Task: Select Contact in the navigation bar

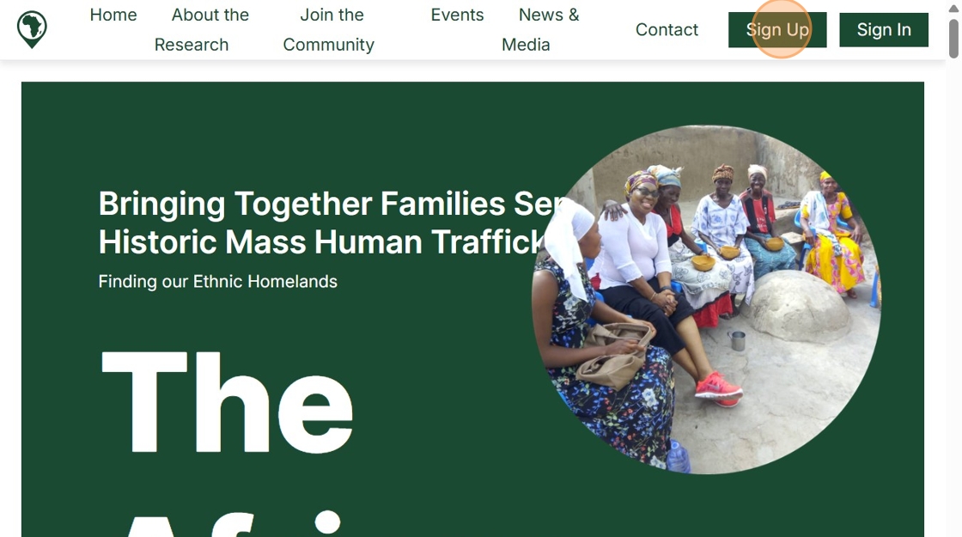Action: click(x=667, y=30)
